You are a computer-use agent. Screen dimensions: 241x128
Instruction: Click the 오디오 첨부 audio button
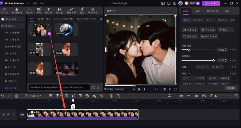[209, 36]
